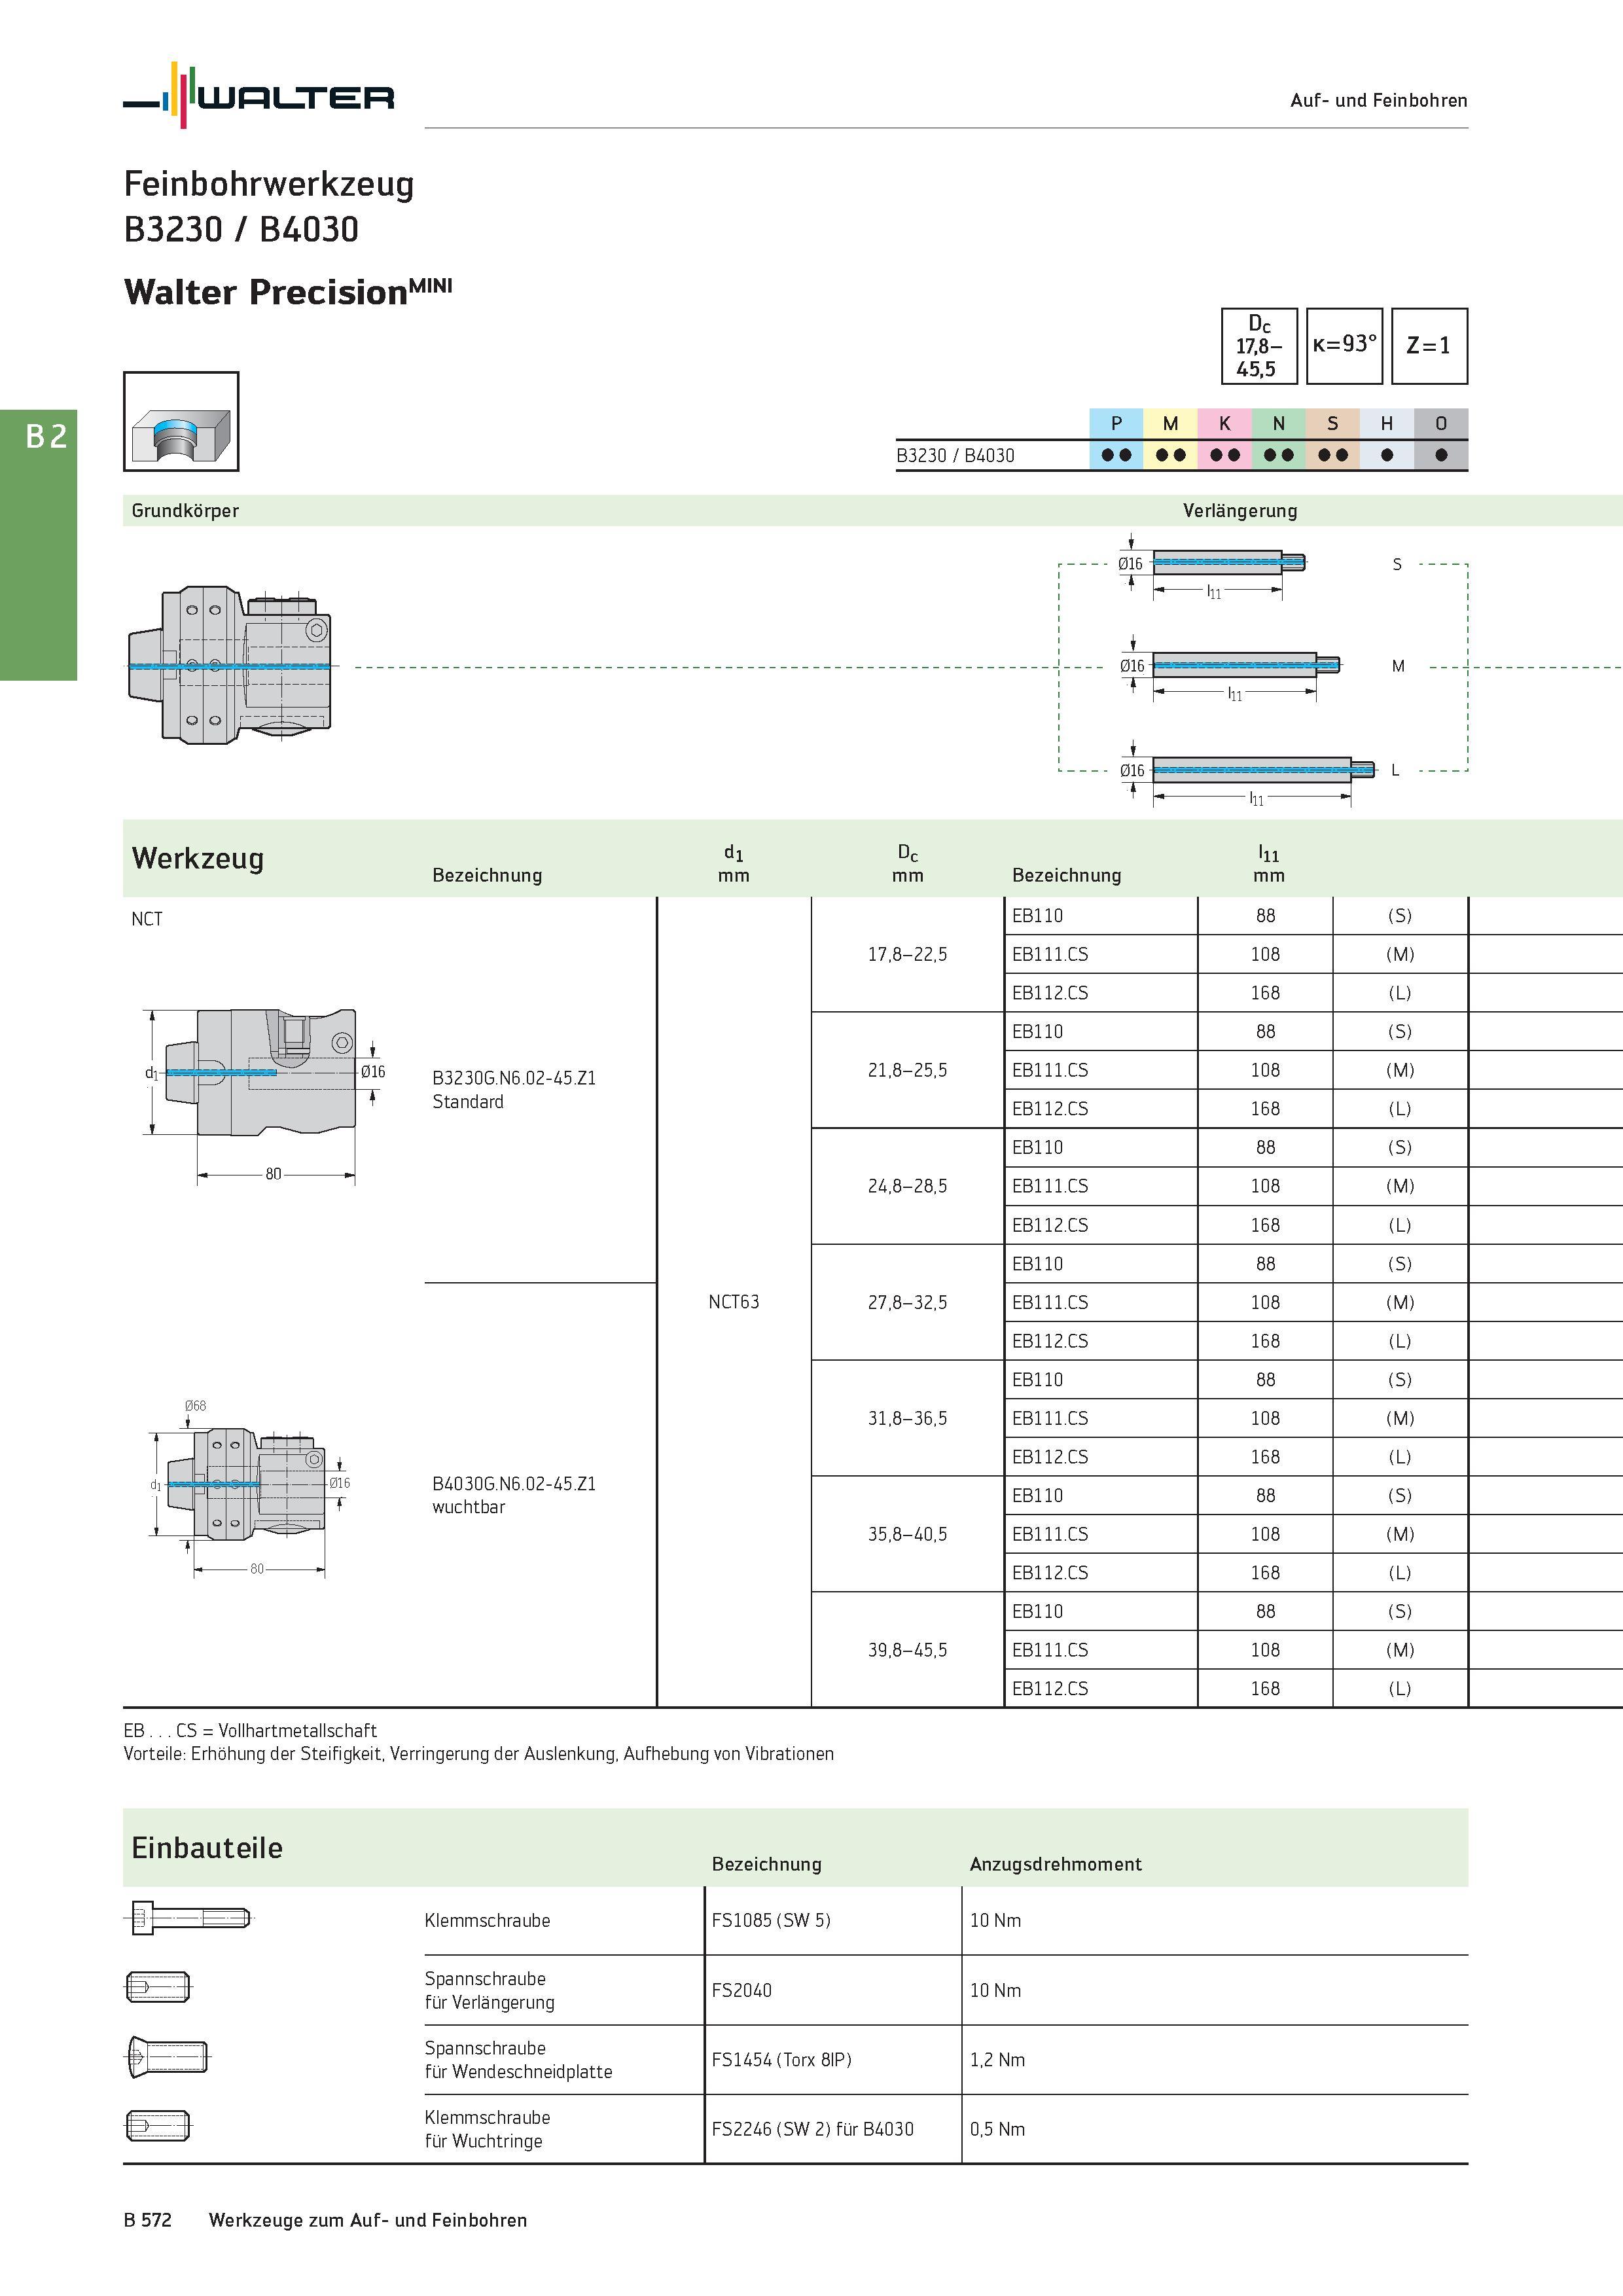Click the 'Grundkörper' section label
Viewport: 1623px width, 2296px height.
click(185, 510)
